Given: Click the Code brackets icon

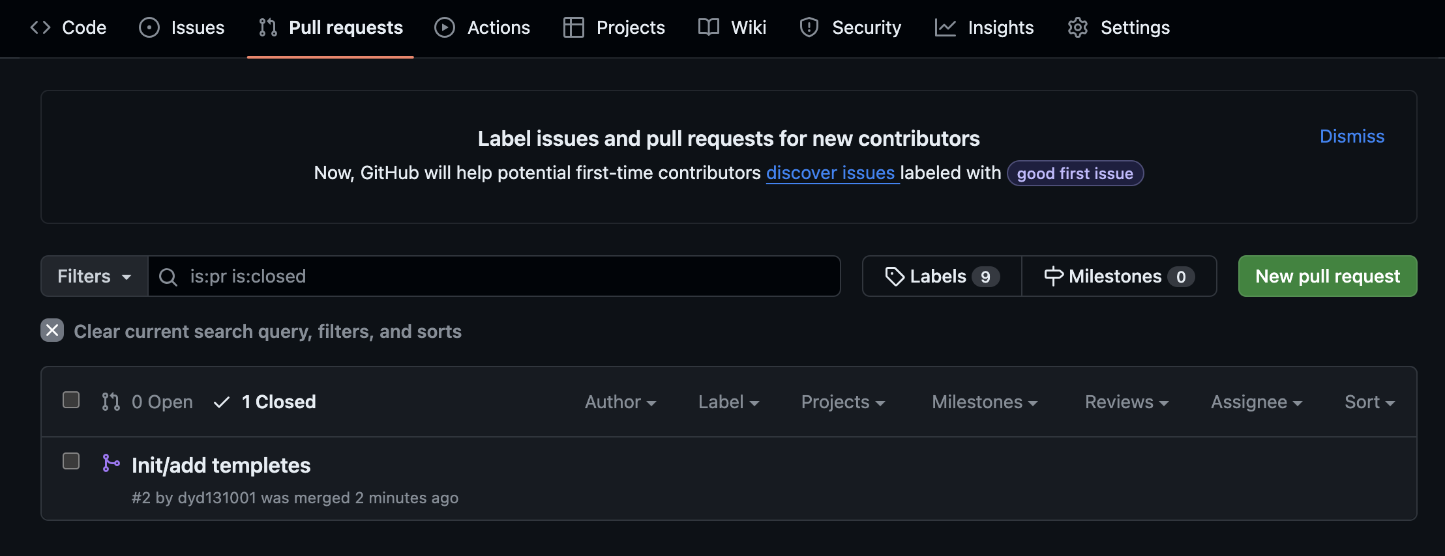Looking at the screenshot, I should (x=40, y=27).
